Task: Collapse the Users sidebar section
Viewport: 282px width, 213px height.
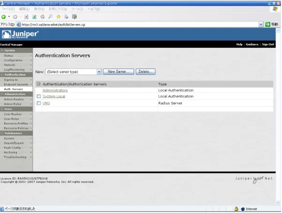Action: (x=2, y=109)
